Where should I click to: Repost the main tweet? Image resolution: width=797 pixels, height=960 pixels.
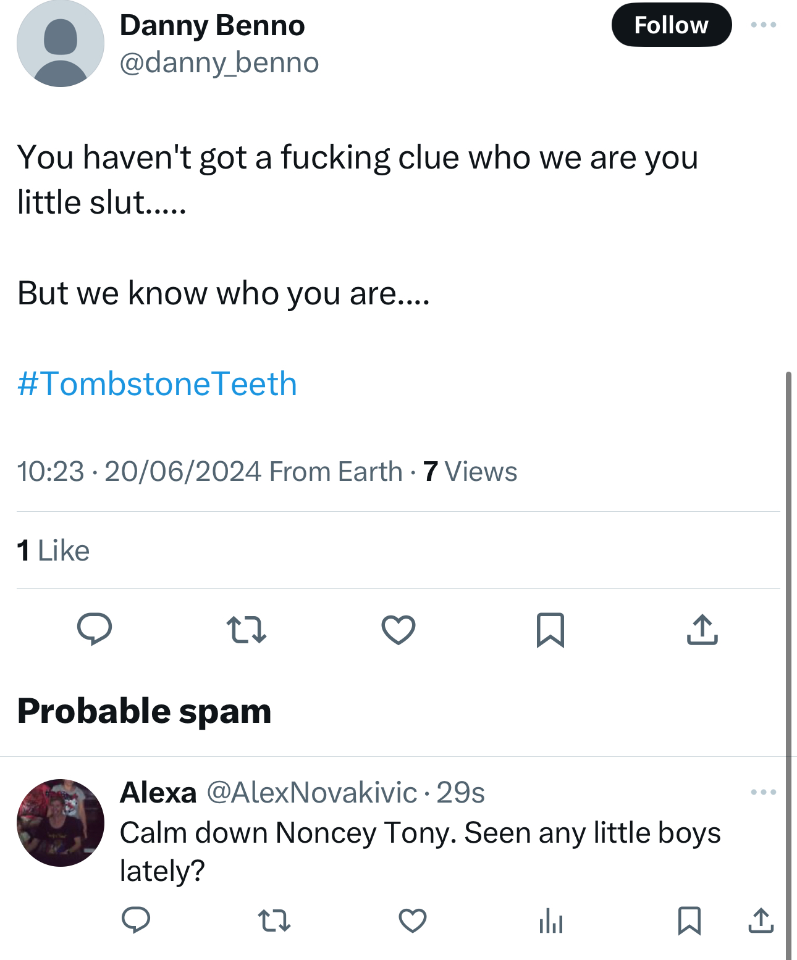[247, 630]
